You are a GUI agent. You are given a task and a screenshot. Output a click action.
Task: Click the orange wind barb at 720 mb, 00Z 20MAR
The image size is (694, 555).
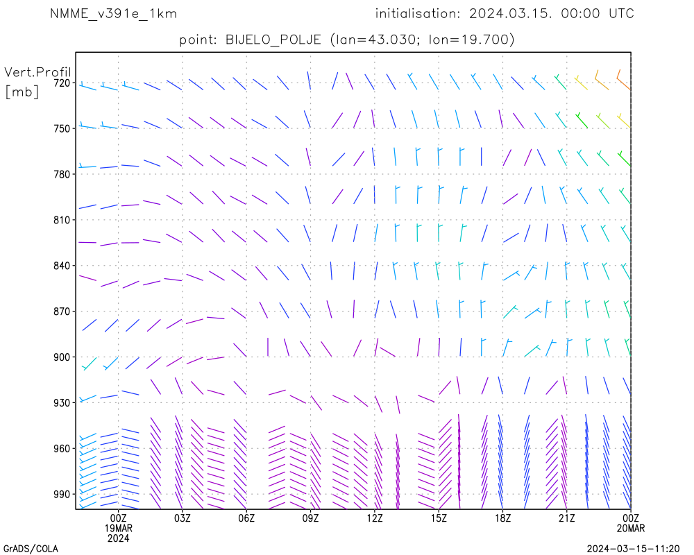click(x=624, y=80)
